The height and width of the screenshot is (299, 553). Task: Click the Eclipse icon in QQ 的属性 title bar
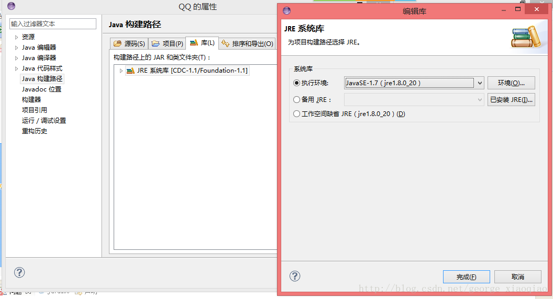[12, 6]
